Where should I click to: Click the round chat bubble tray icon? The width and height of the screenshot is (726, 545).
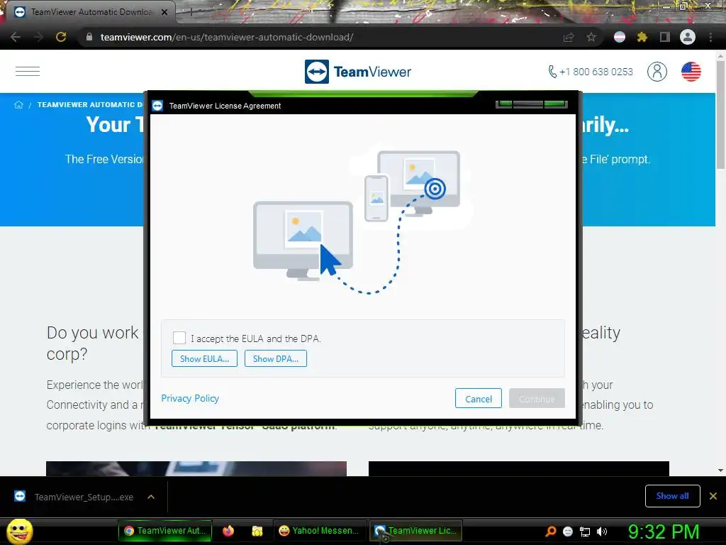(568, 532)
